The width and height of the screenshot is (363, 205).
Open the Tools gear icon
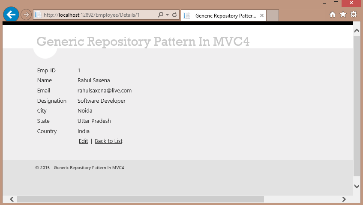[354, 15]
